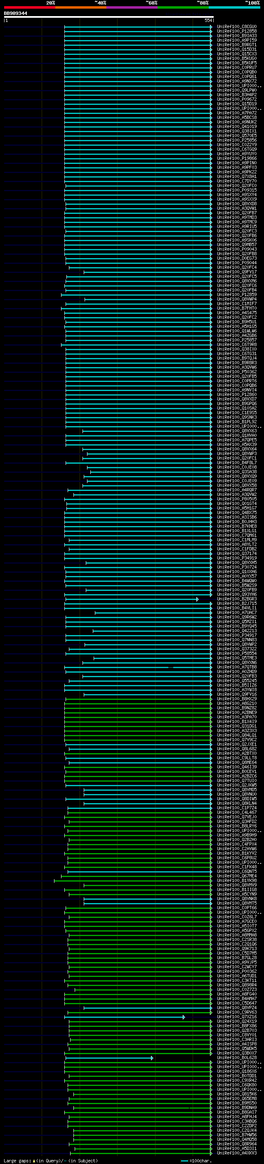264x1164 pixels.
Task: Open hit UniRef100_Q8L682
Action: 236,749
